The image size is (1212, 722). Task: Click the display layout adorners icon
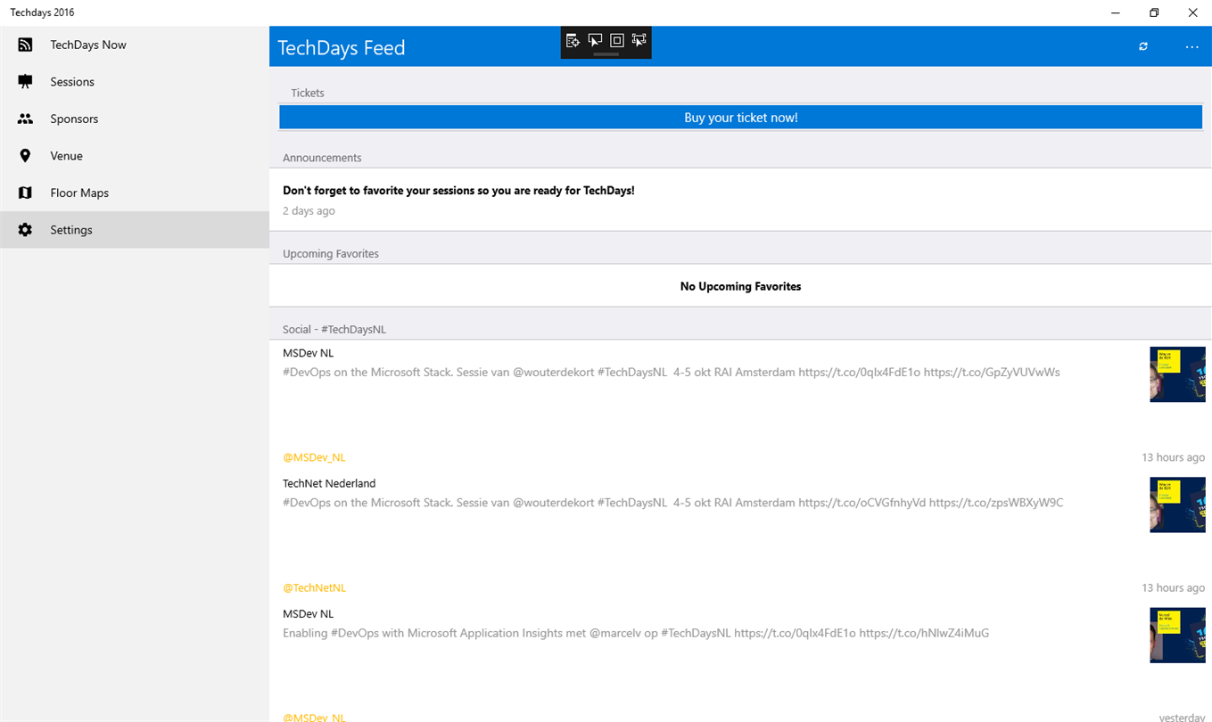click(616, 40)
